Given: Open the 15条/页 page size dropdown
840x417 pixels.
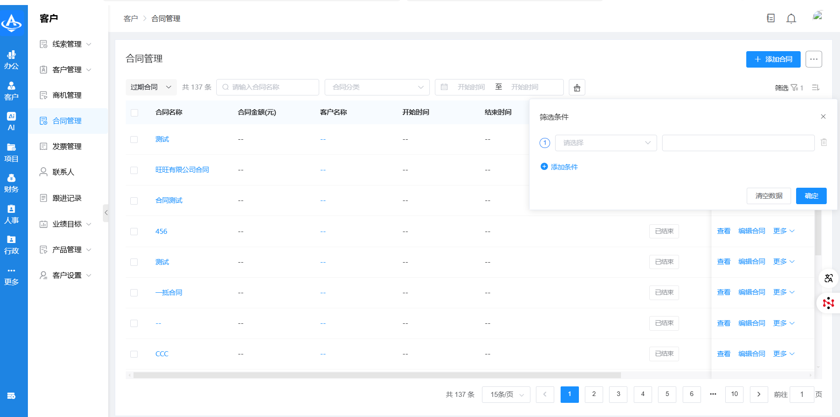Looking at the screenshot, I should (x=506, y=395).
